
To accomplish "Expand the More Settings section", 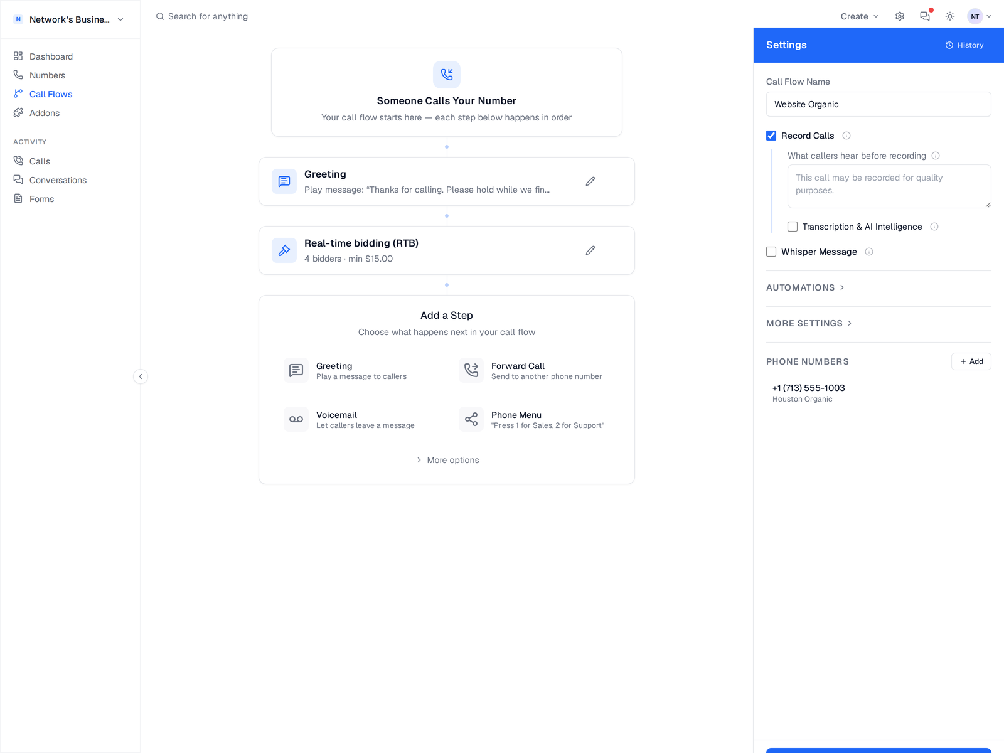I will [809, 323].
